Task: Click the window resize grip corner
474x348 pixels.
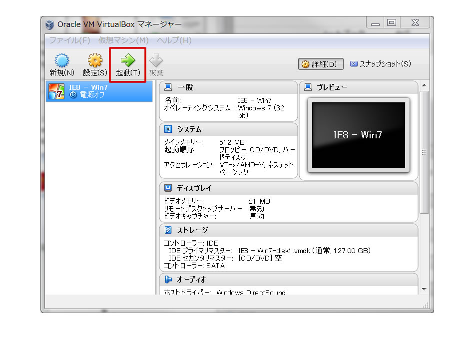Action: (x=426, y=305)
